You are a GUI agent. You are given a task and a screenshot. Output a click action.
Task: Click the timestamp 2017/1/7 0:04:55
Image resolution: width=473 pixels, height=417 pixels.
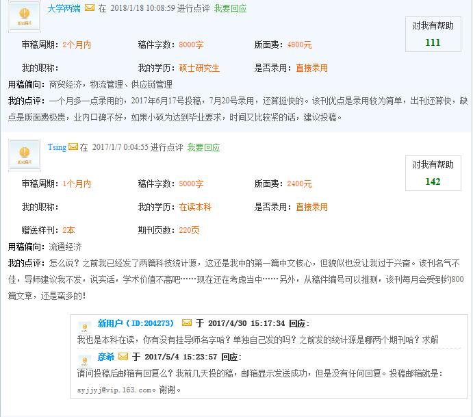pos(120,147)
